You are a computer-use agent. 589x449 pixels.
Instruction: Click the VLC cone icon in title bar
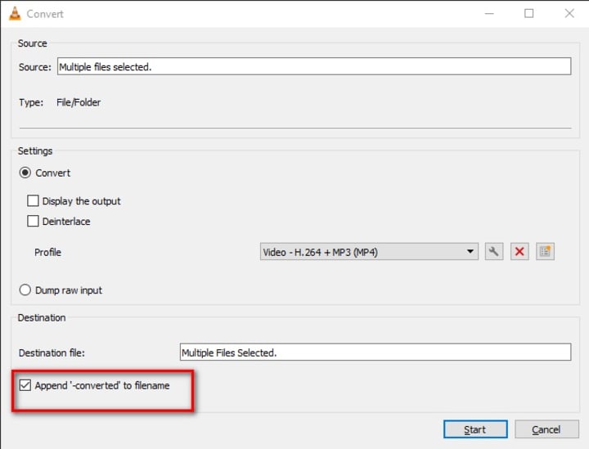(15, 14)
